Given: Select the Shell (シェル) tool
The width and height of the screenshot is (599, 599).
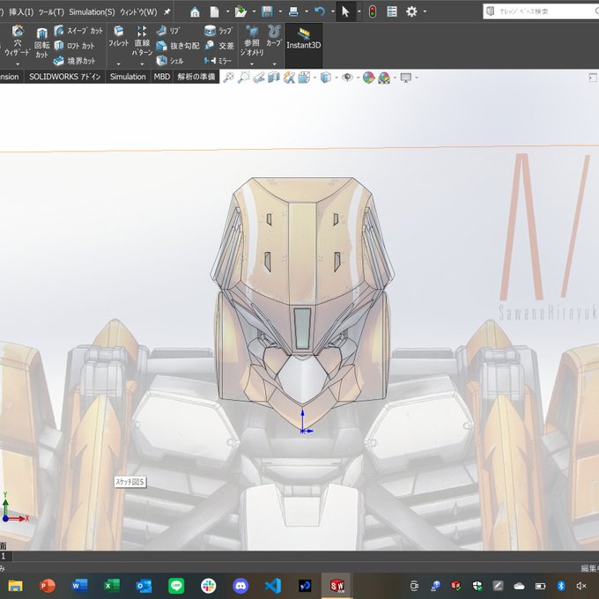Looking at the screenshot, I should (x=170, y=61).
